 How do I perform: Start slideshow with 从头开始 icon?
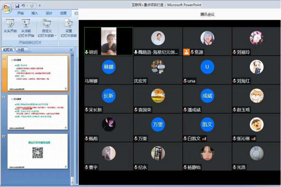[x=10, y=23]
